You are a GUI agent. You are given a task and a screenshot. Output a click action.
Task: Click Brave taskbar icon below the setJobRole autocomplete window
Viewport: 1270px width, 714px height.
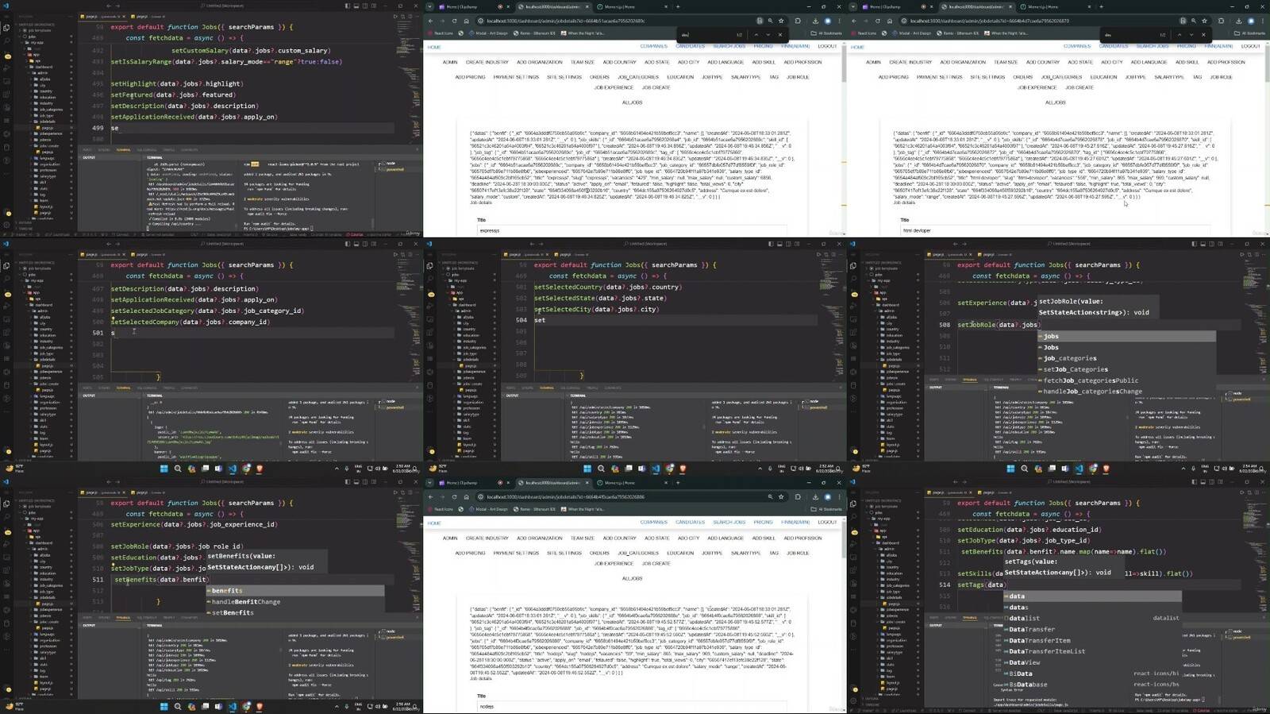coord(1106,469)
